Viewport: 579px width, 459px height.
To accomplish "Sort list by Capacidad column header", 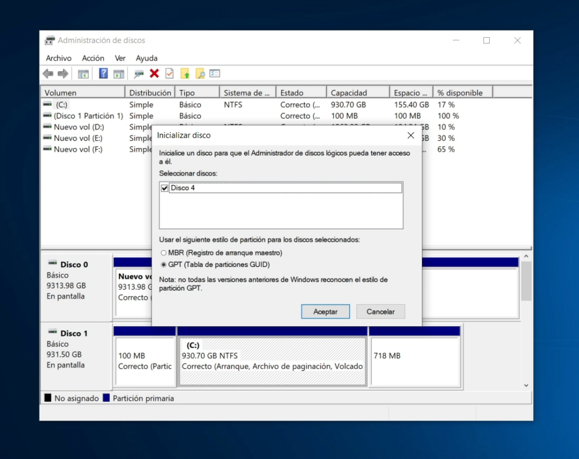I will tap(357, 93).
